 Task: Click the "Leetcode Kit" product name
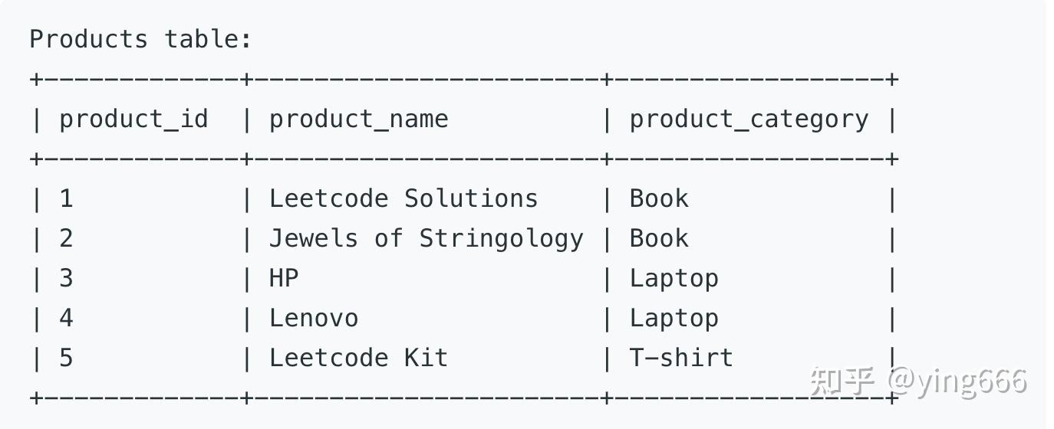pyautogui.click(x=358, y=358)
